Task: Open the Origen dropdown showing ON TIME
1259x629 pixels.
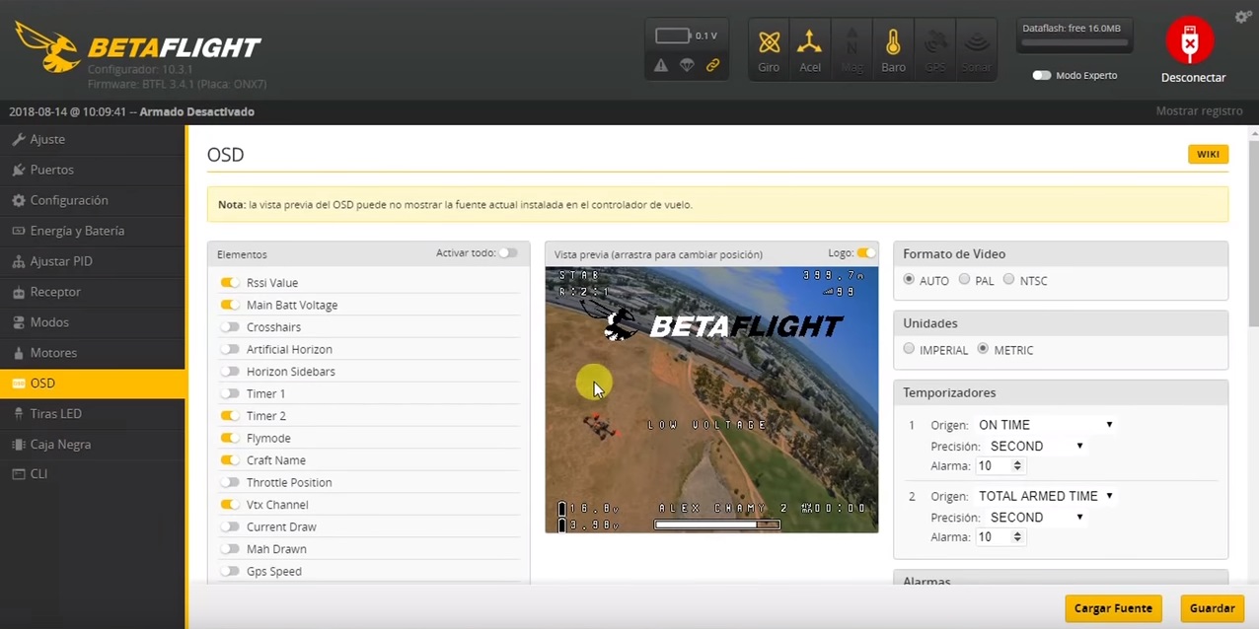Action: tap(1044, 424)
